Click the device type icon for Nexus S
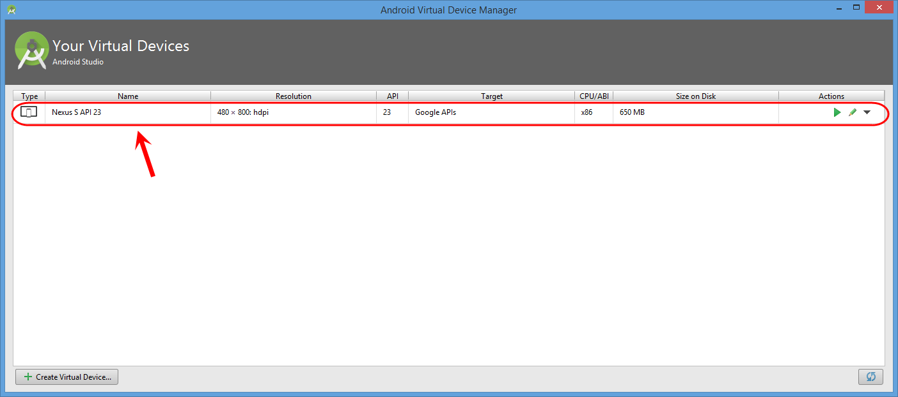The image size is (898, 397). pos(29,112)
